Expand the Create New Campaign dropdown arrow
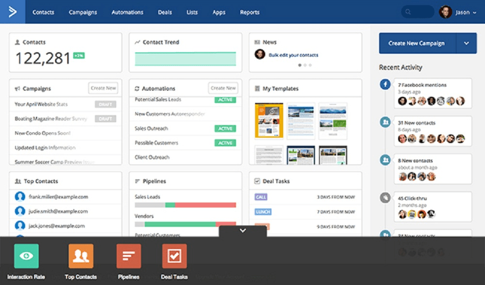Viewport: 485px width, 285px height. click(x=466, y=43)
